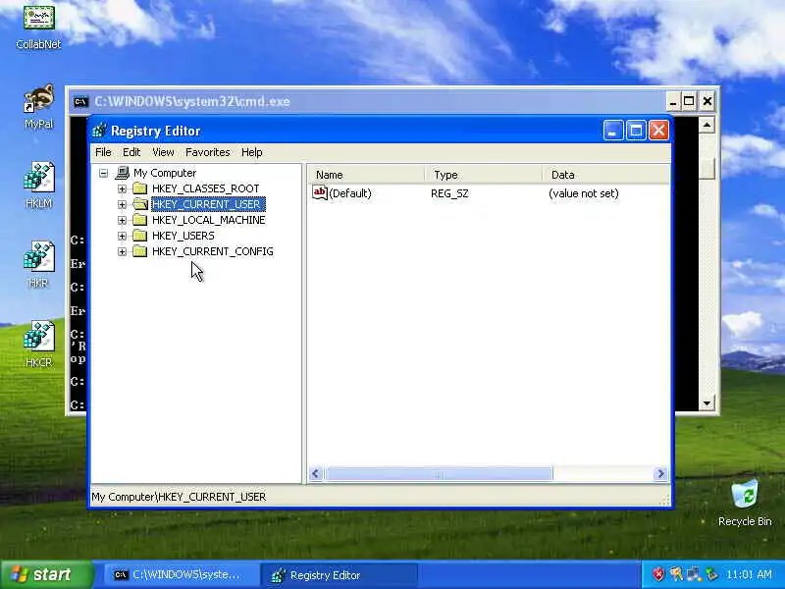Open the Recycle Bin
785x589 pixels.
tap(745, 503)
